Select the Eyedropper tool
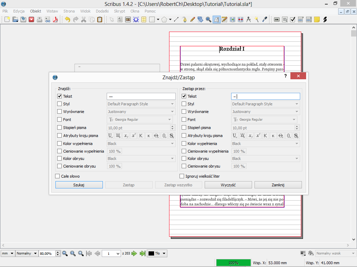 265,19
